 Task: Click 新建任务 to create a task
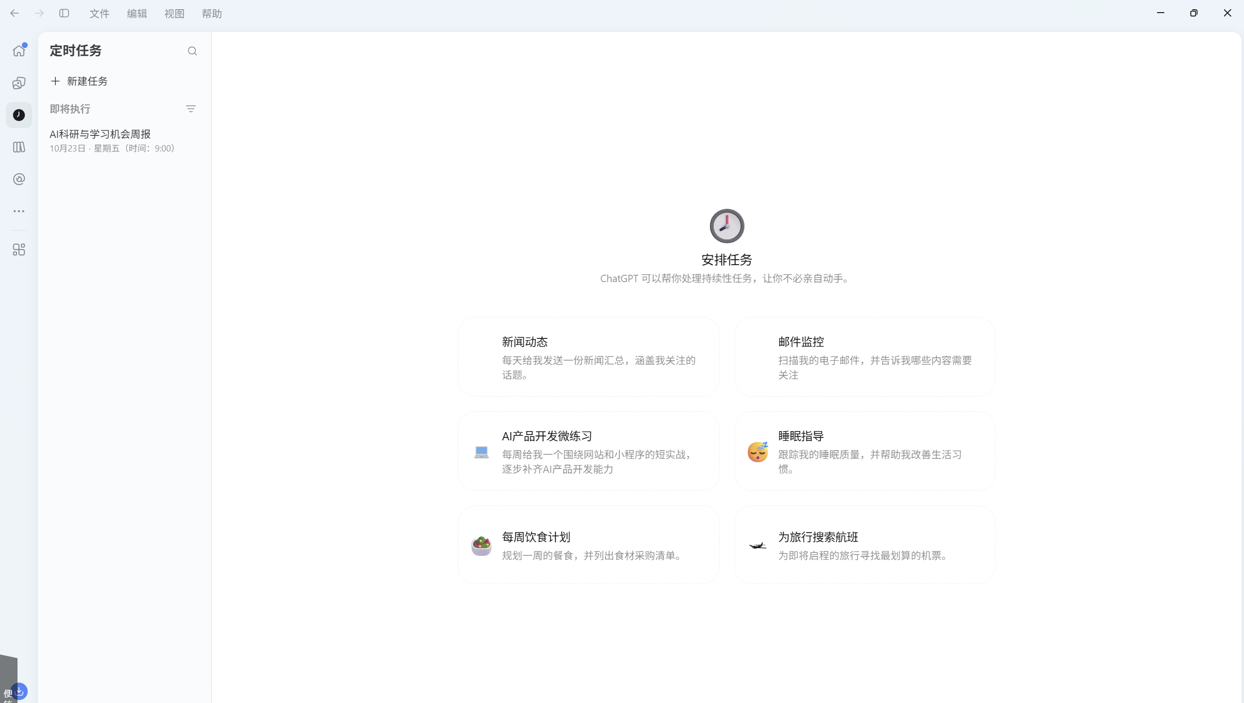[x=79, y=81]
